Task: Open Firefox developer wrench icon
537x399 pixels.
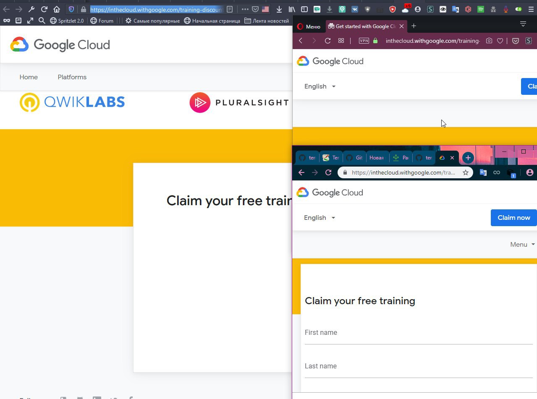Action: pyautogui.click(x=31, y=9)
